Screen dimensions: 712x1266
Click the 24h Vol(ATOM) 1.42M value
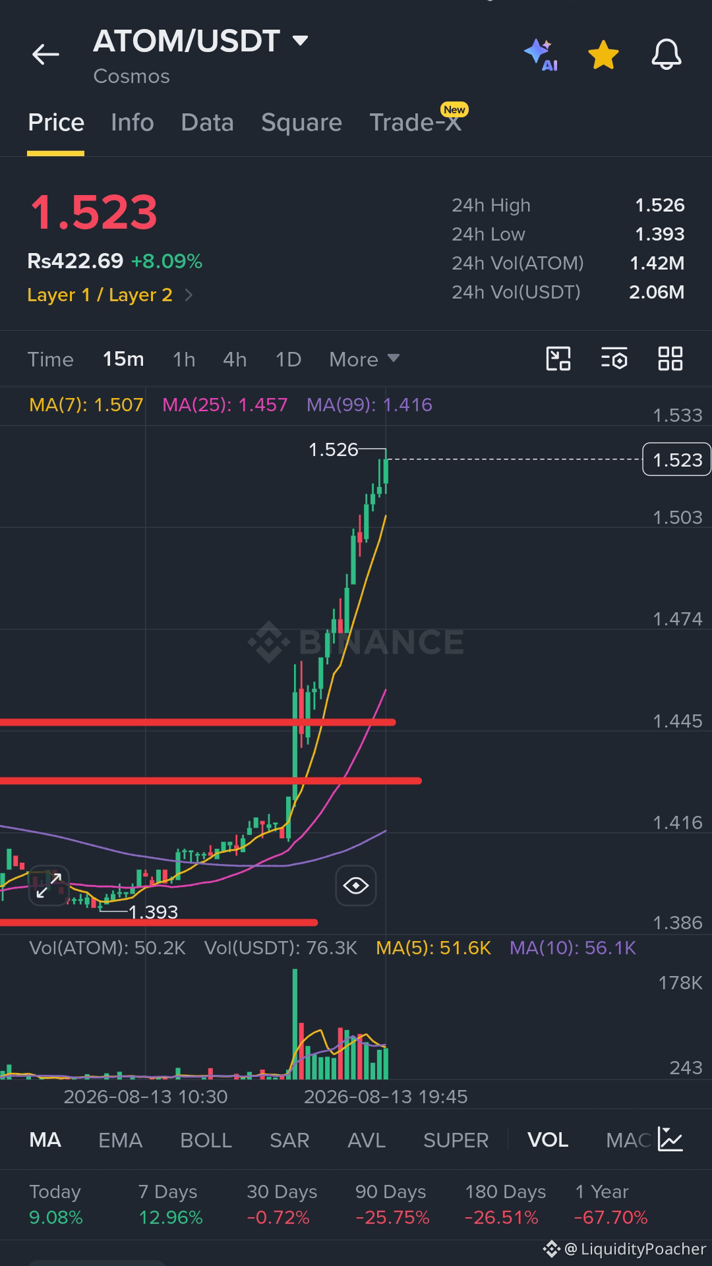tap(657, 263)
